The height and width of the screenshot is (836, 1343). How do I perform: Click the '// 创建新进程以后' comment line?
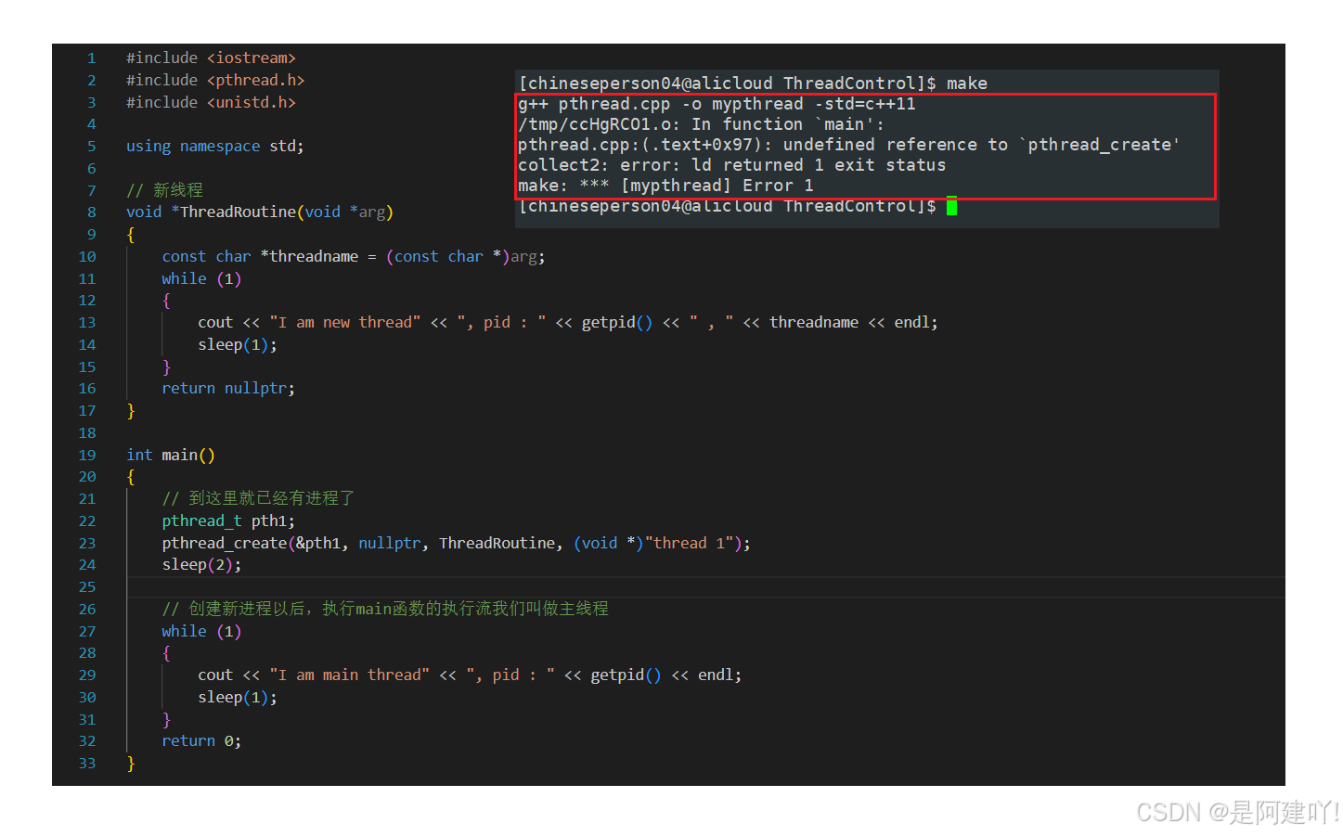tap(385, 610)
